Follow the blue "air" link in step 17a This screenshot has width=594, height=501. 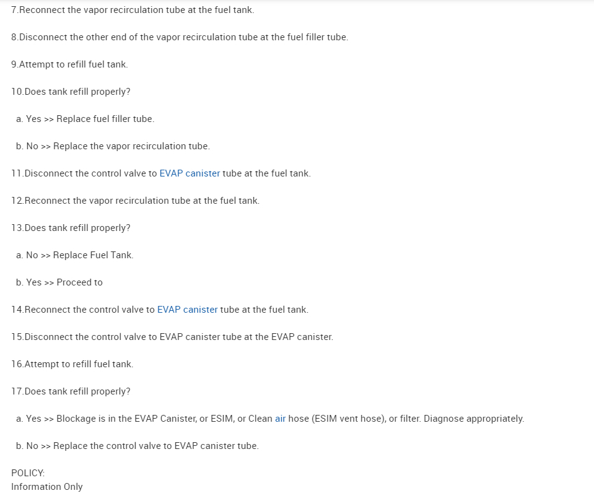click(x=280, y=419)
